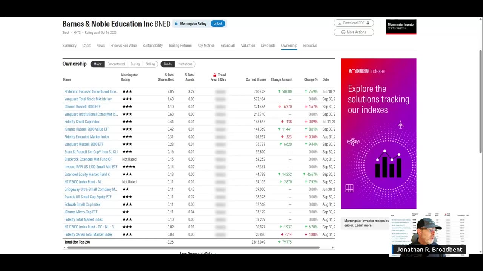This screenshot has height=271, width=483.
Task: Start a Morningstar Investor free trial
Action: tap(401, 27)
